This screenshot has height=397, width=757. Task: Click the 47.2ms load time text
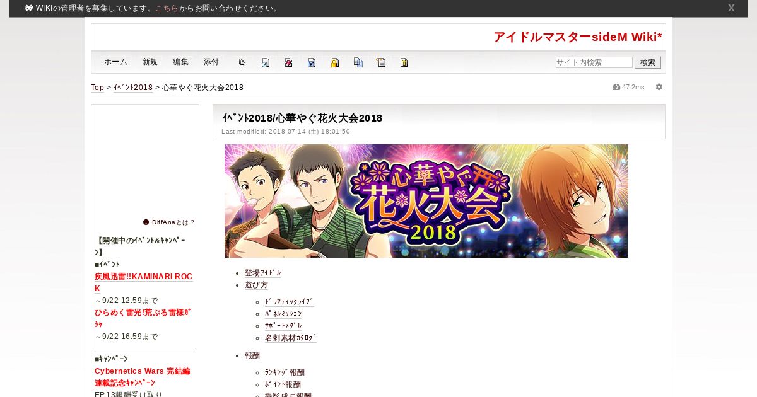pos(633,87)
